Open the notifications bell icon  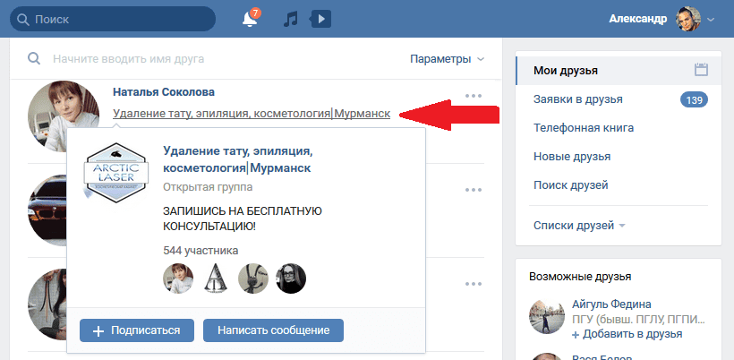coord(251,19)
